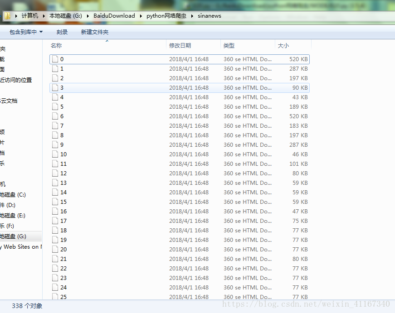Click the 47 KB size of file 16
The width and height of the screenshot is (395, 313).
[x=300, y=212]
